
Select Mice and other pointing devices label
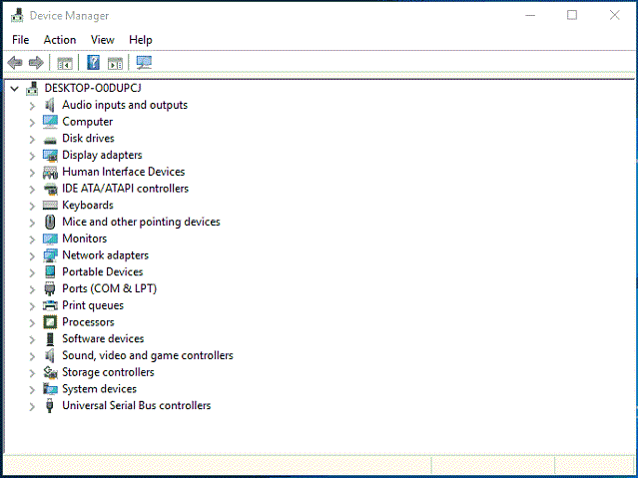[141, 222]
